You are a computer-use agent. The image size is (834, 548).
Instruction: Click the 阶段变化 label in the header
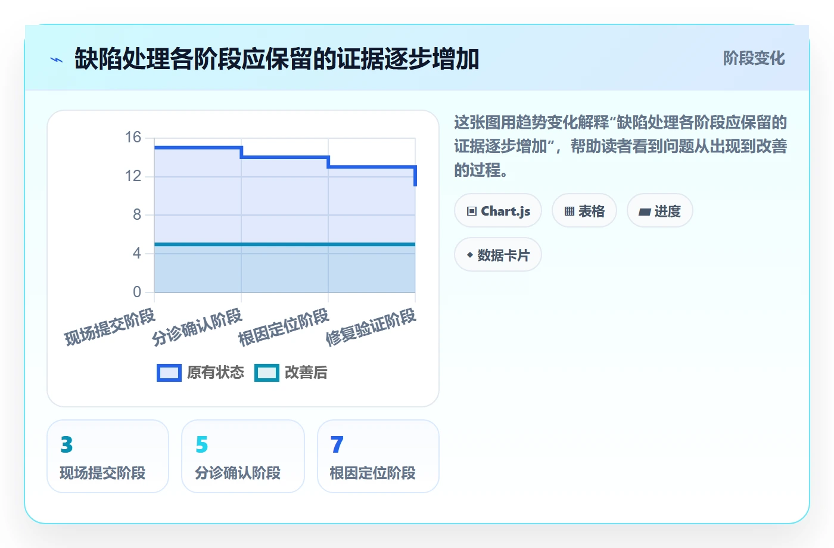pyautogui.click(x=754, y=58)
